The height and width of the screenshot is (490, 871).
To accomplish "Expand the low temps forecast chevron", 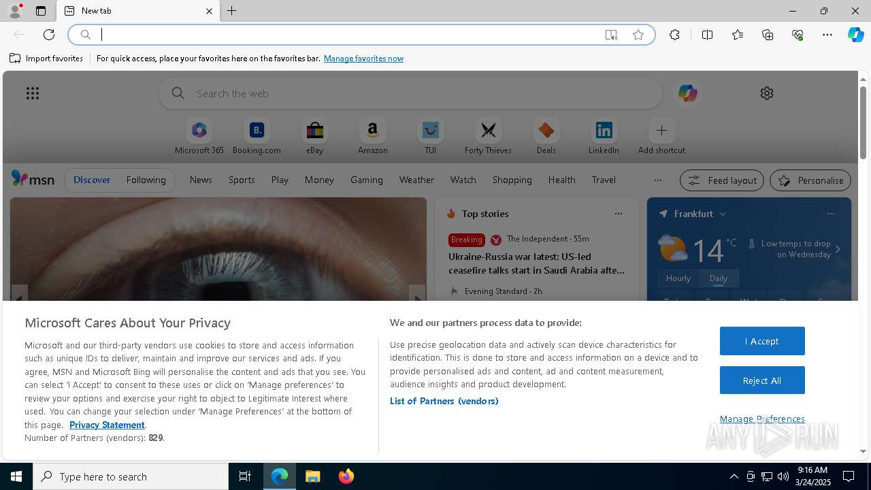I will coord(838,249).
